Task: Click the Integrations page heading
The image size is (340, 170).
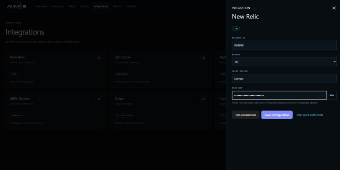Action: click(25, 32)
